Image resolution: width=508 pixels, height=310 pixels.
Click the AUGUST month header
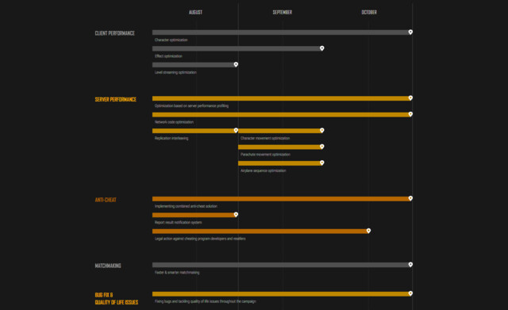[195, 13]
